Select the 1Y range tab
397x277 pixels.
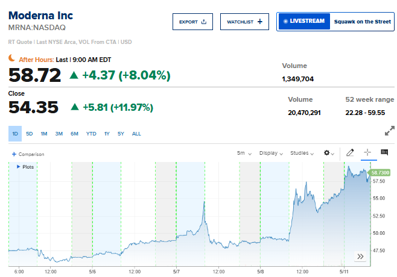pos(107,134)
